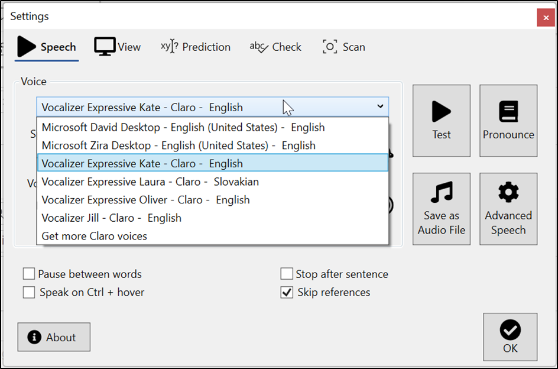Select the Speech tab
This screenshot has height=369, width=558.
47,47
